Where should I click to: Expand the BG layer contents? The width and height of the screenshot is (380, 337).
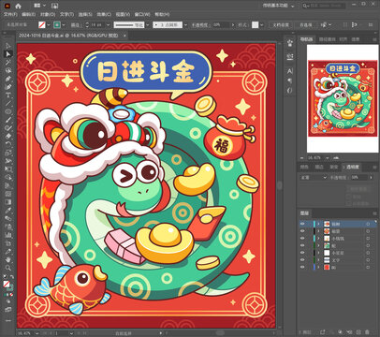tap(318, 267)
